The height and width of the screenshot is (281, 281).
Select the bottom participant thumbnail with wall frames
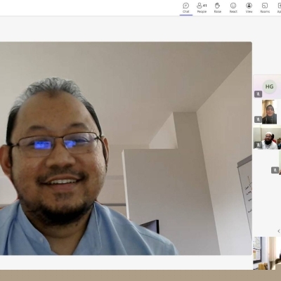click(x=267, y=253)
